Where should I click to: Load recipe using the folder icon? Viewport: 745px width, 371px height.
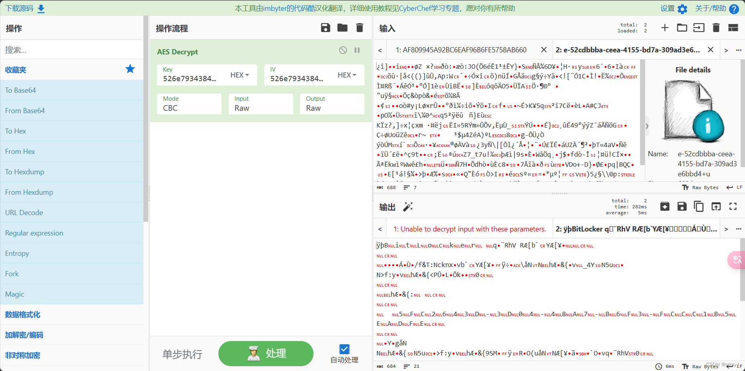coord(342,28)
